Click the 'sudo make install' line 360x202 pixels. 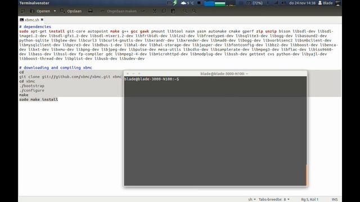pyautogui.click(x=39, y=99)
